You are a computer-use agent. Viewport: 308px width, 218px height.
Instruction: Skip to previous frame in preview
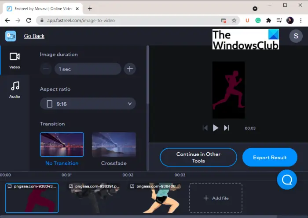coord(205,128)
